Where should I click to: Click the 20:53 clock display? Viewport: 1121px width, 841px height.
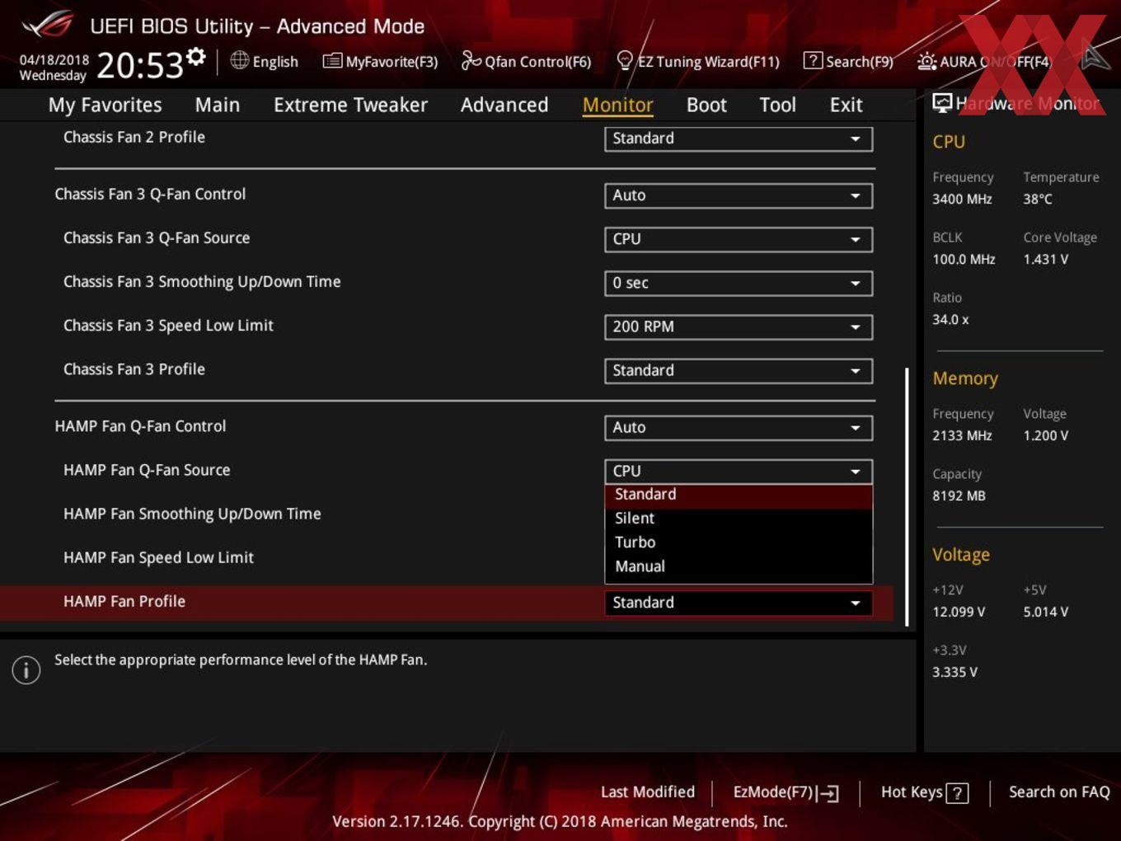click(x=140, y=65)
